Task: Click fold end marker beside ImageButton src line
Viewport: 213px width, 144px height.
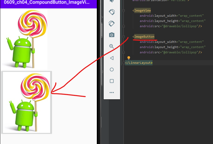Action: tap(124, 52)
